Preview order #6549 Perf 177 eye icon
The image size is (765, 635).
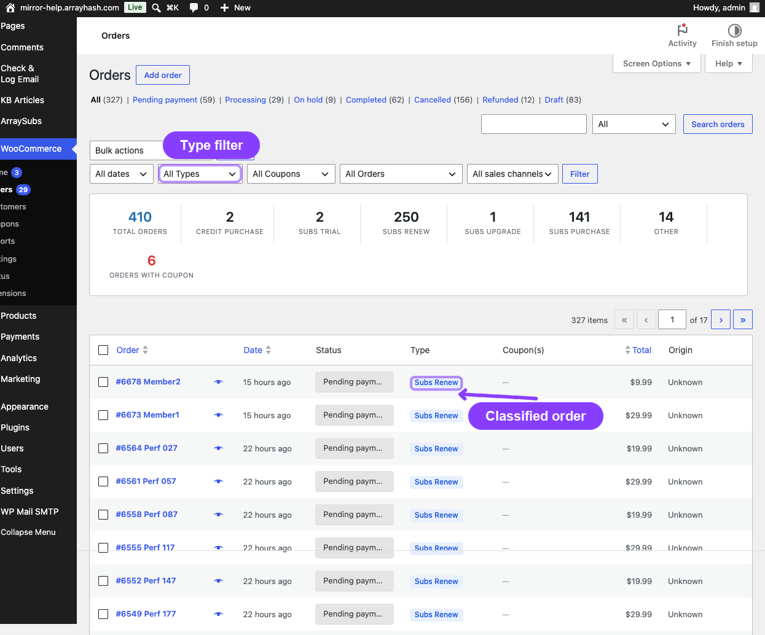coord(218,614)
